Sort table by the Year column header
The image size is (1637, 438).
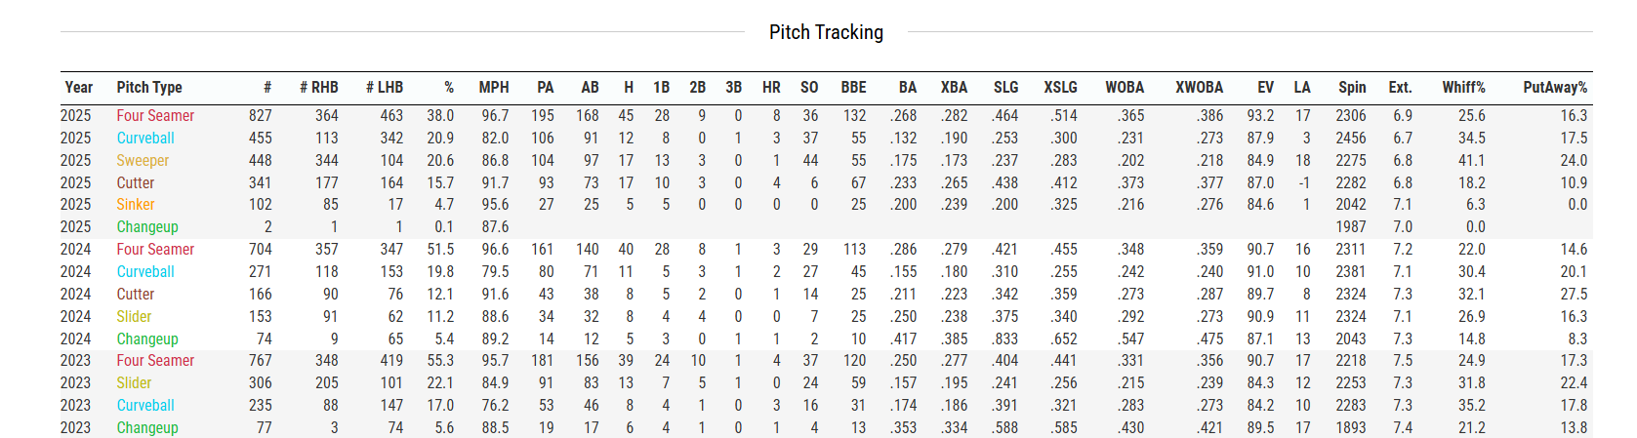[79, 88]
